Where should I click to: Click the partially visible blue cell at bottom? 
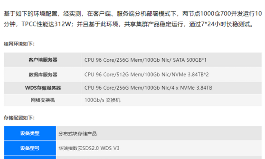[30, 157]
